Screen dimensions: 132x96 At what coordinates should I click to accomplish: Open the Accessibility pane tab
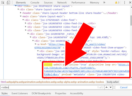77,93
